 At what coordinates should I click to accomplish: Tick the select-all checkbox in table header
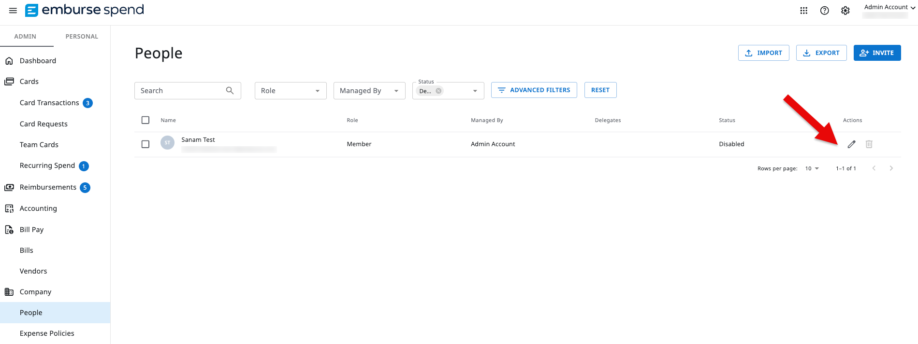coord(146,120)
